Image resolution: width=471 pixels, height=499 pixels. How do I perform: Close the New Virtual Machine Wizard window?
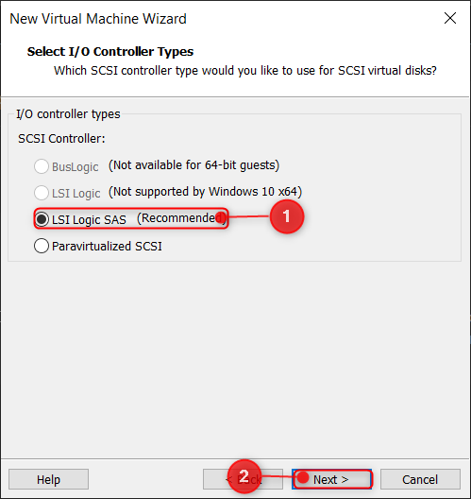[450, 19]
